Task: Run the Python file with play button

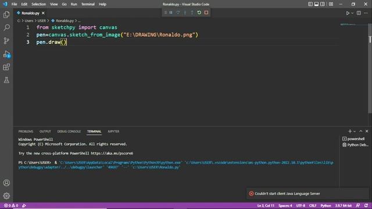Action: (x=348, y=13)
